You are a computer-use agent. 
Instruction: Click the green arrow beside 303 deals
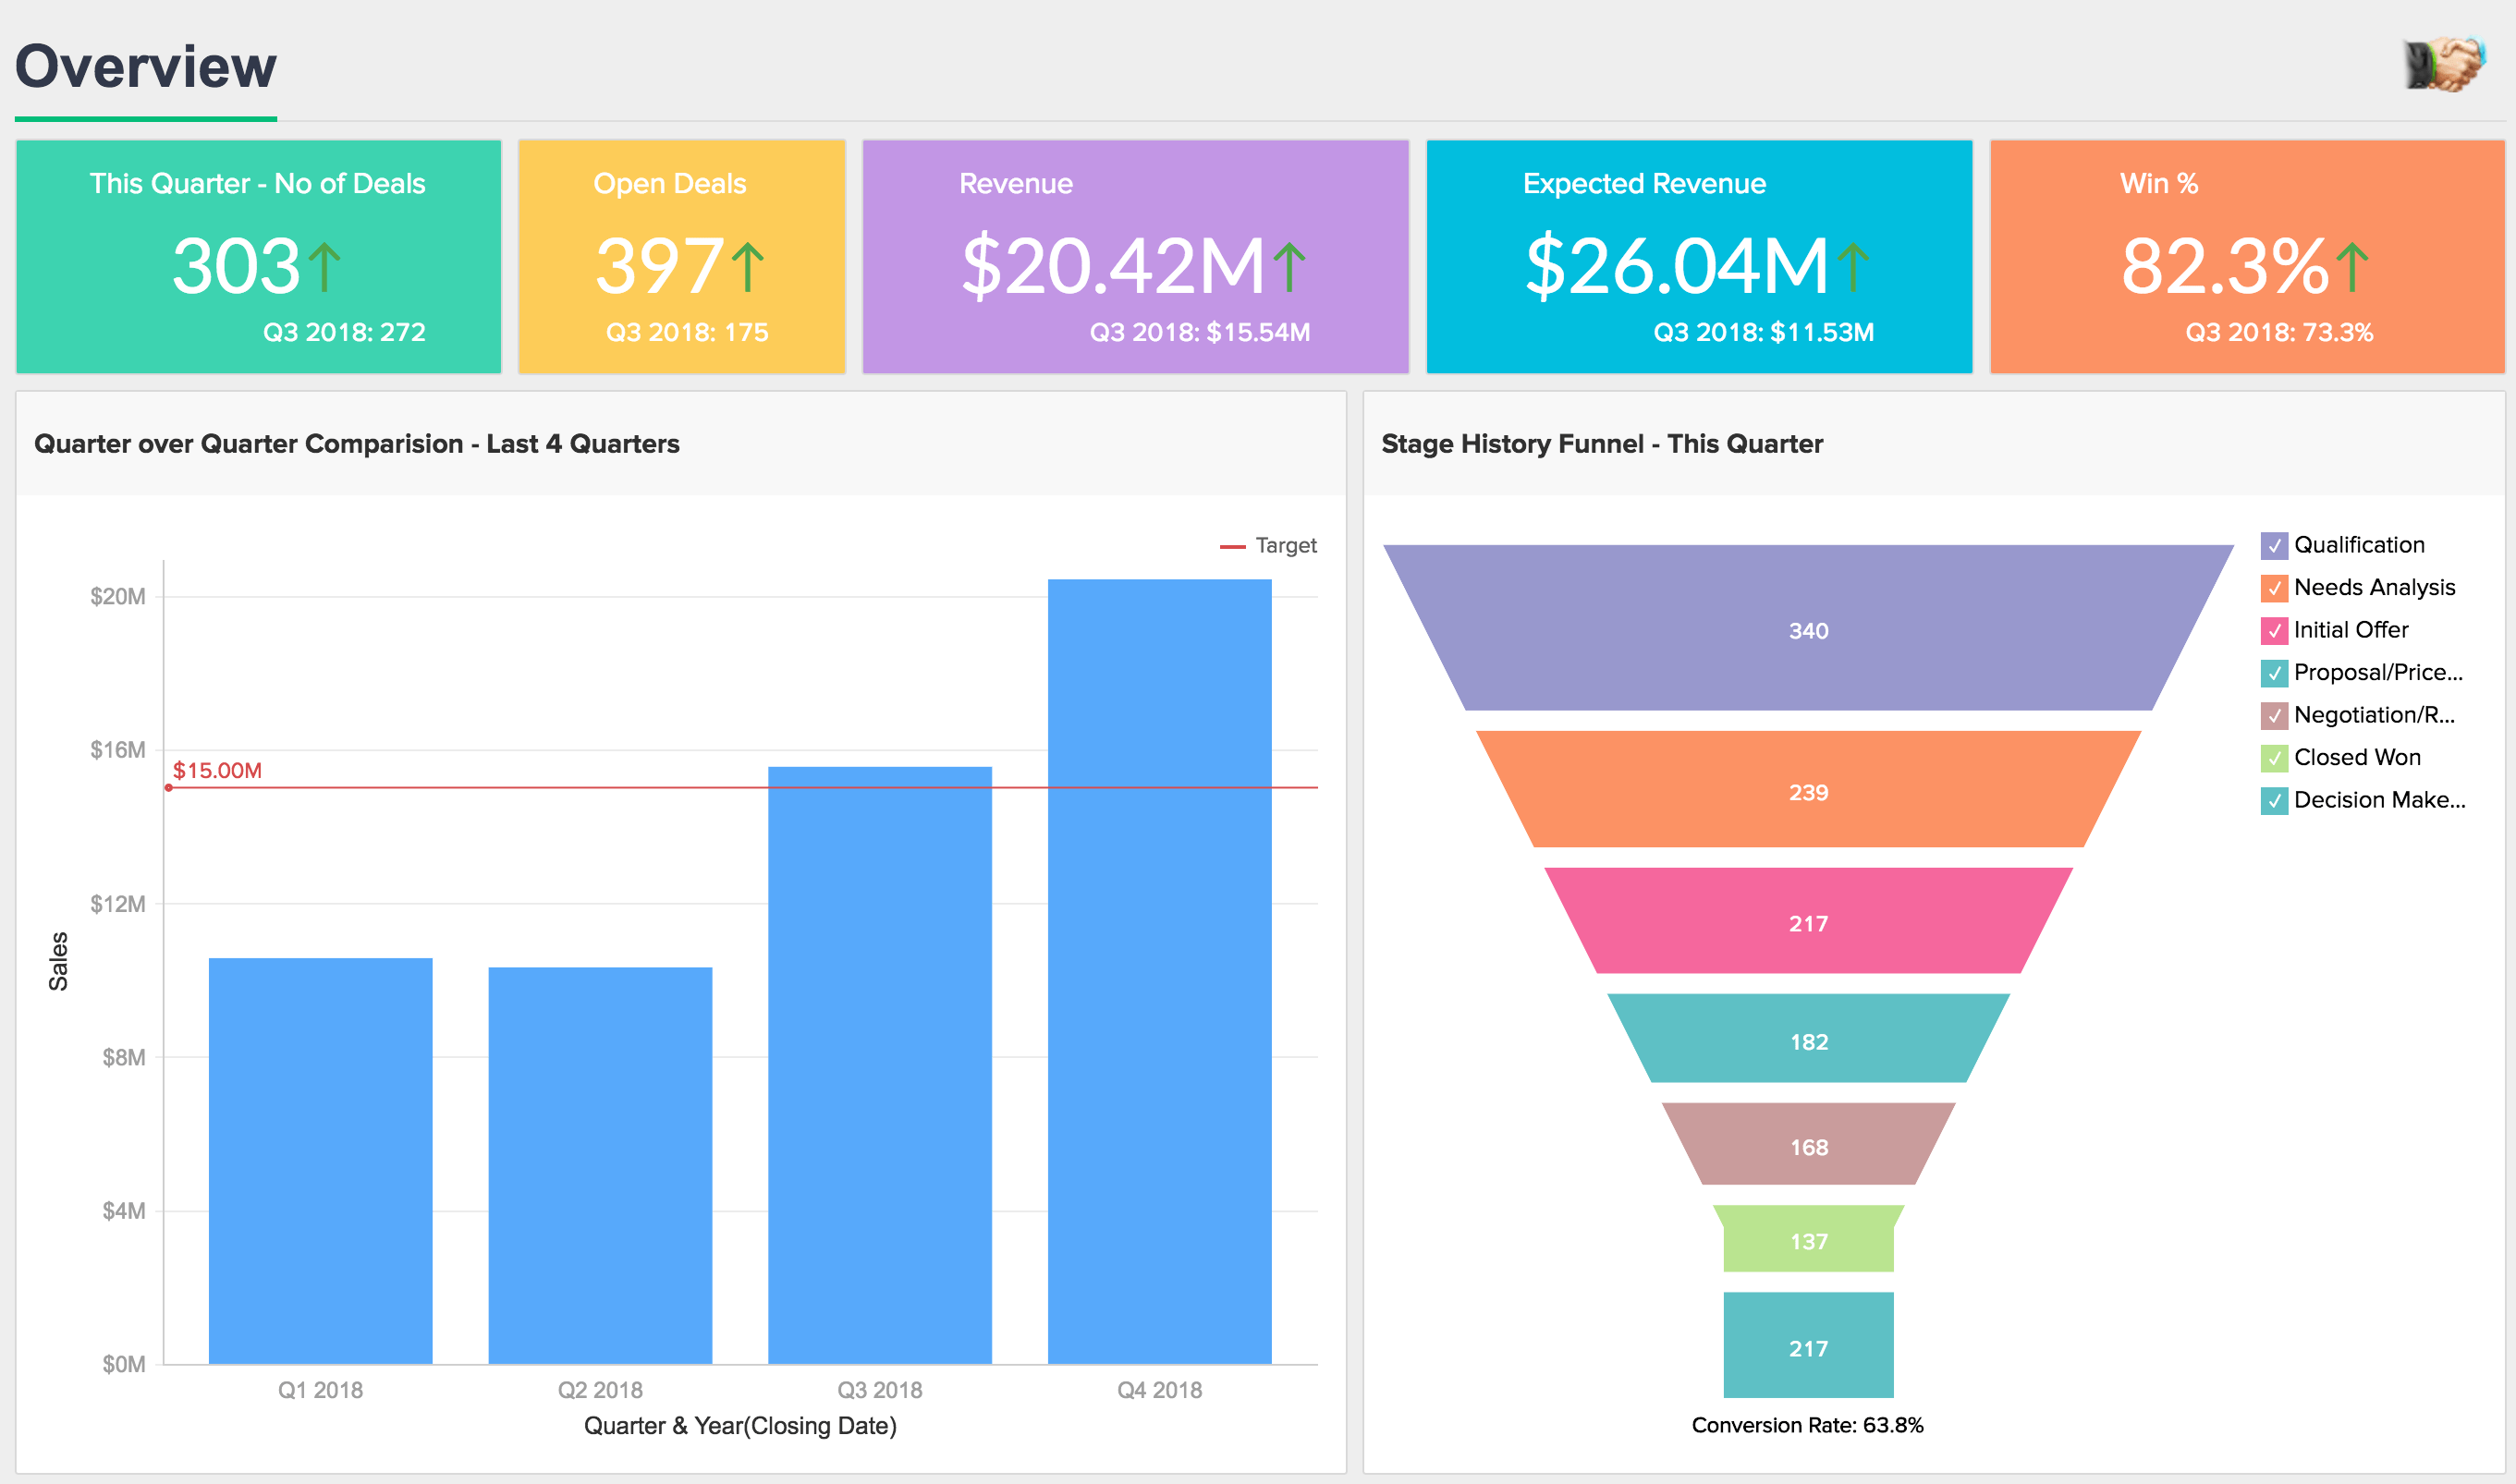pos(324,267)
